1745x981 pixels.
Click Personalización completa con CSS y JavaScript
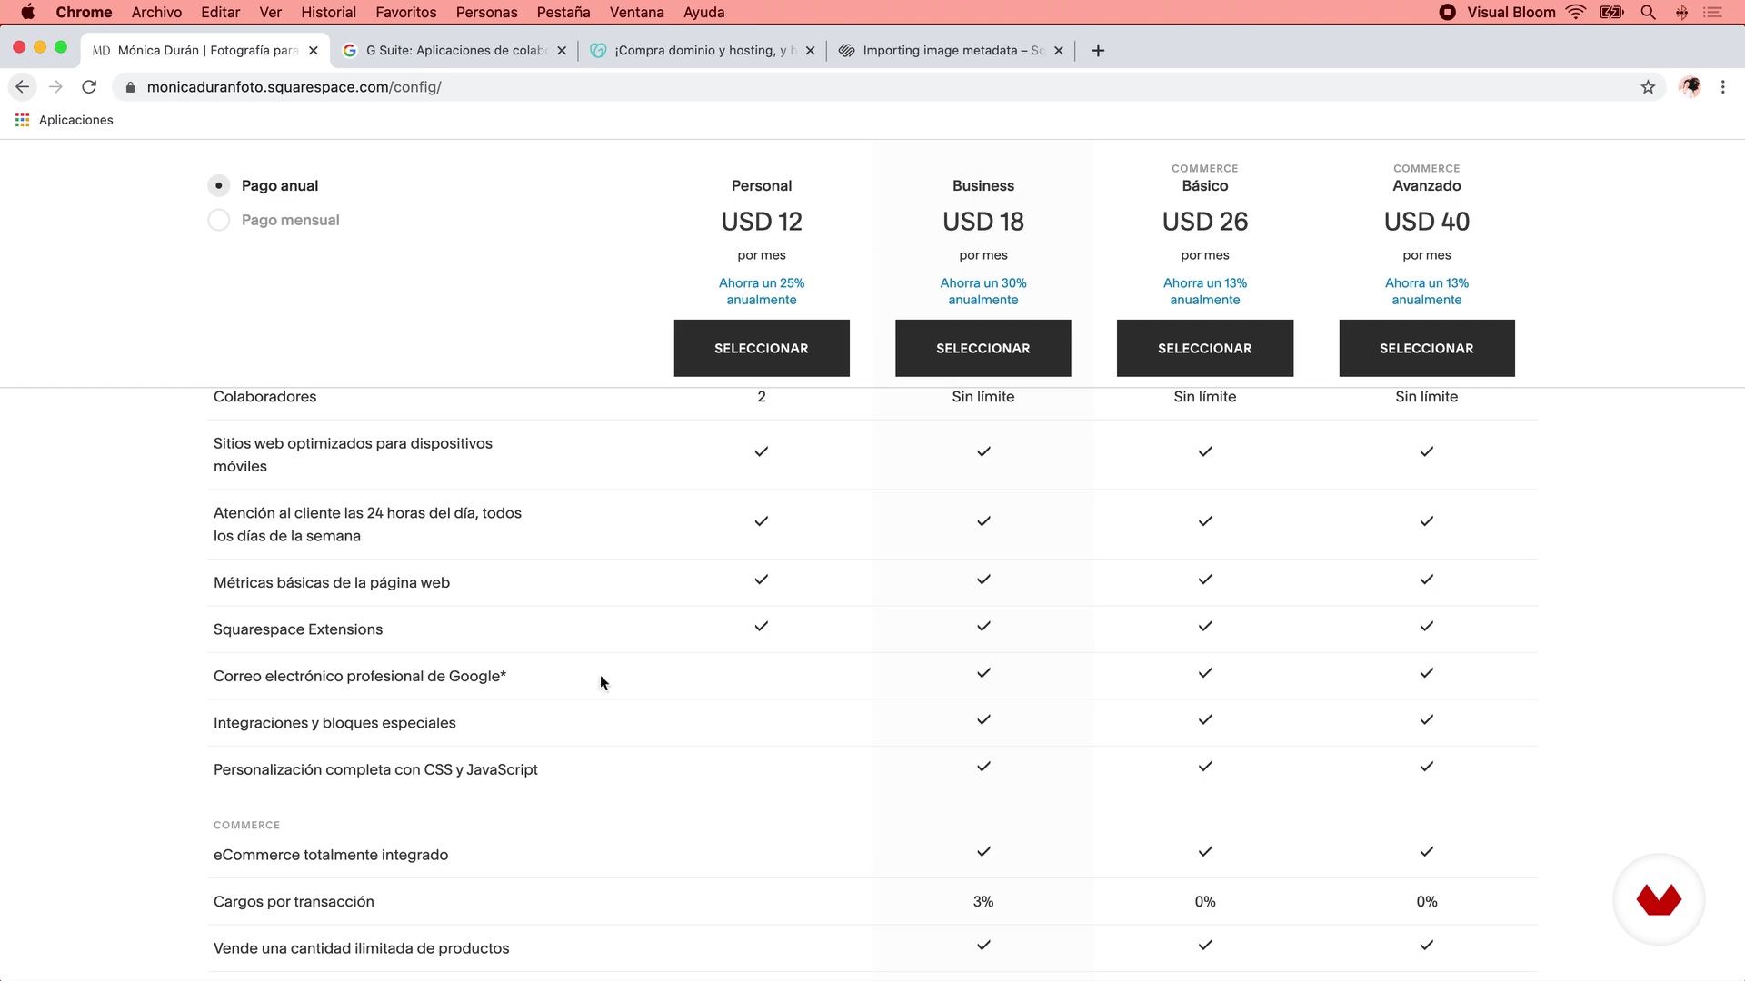click(375, 769)
